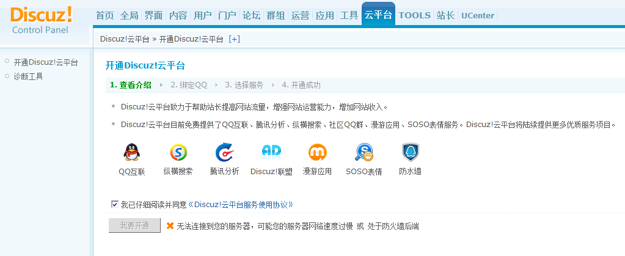
Task: Click the 开通Discuz!云平台 page heading
Action: 145,66
